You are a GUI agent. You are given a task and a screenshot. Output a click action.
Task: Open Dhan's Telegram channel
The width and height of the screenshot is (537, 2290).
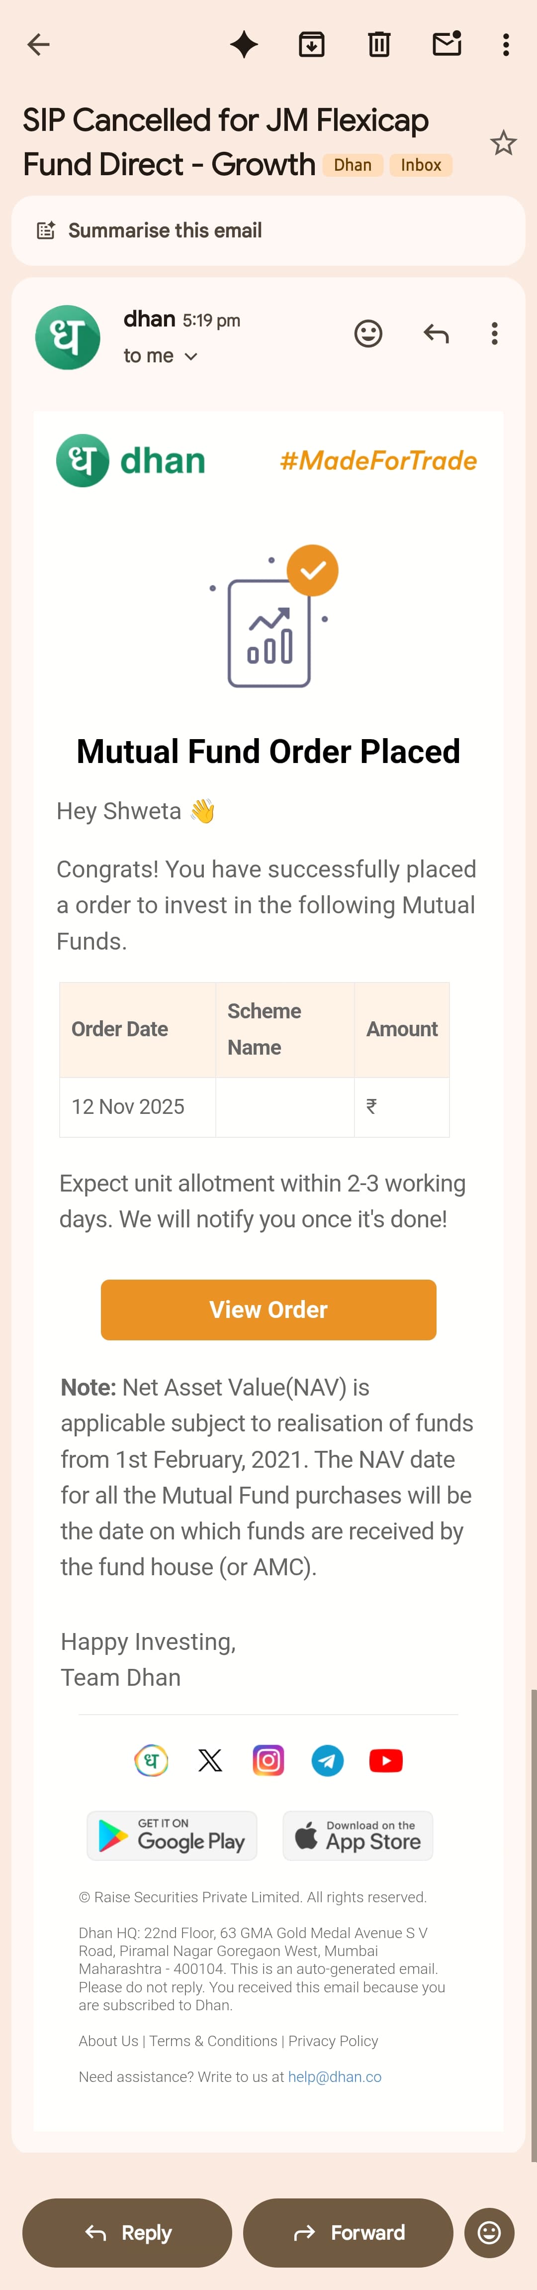point(328,1760)
